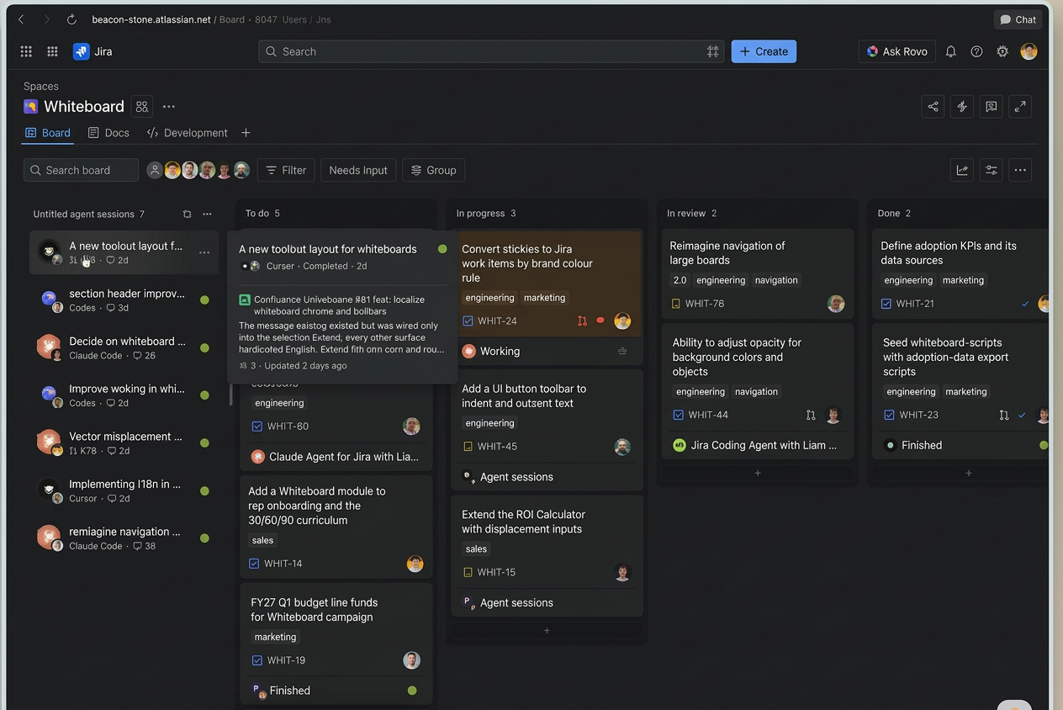This screenshot has height=710, width=1063.
Task: Open the settings gear icon
Action: [x=1002, y=51]
